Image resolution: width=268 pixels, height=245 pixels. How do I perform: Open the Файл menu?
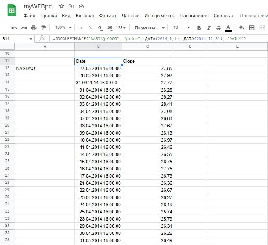[29, 16]
